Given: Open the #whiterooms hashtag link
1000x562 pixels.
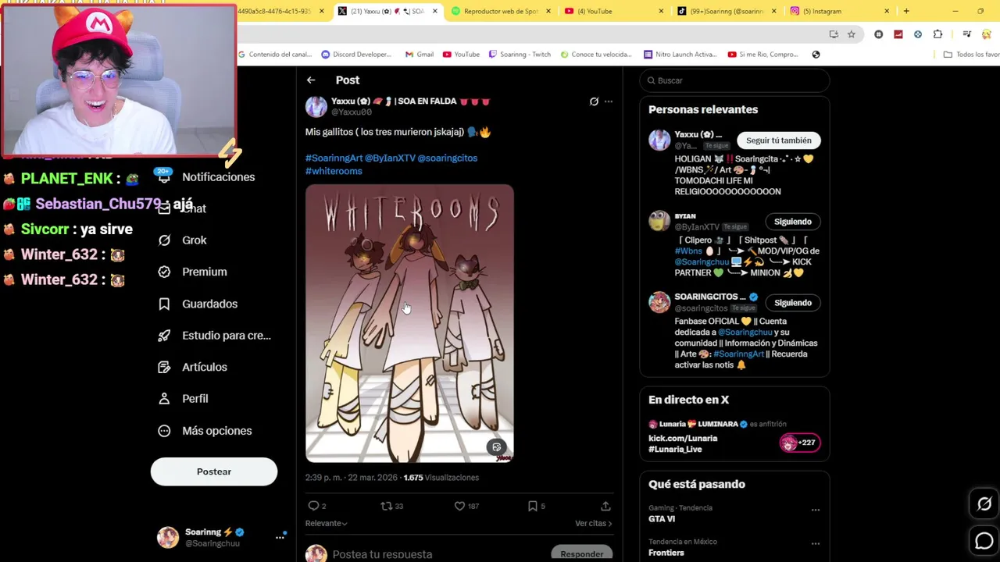Looking at the screenshot, I should coord(334,171).
